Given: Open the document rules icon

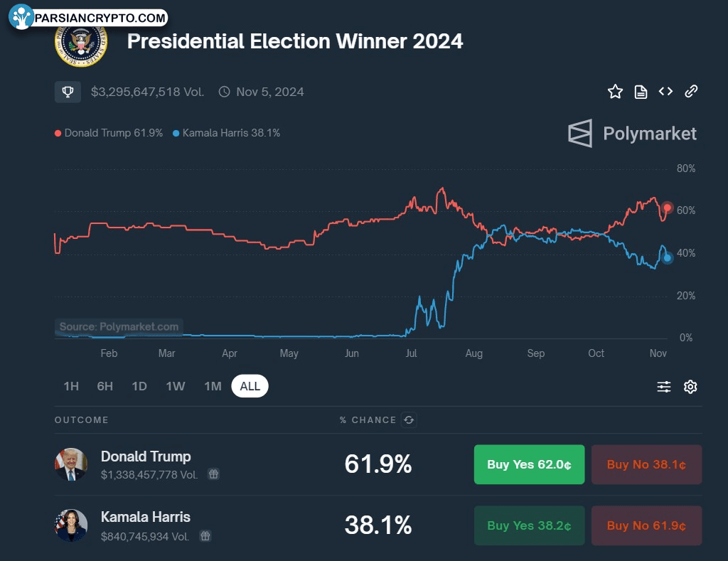Looking at the screenshot, I should coord(641,92).
